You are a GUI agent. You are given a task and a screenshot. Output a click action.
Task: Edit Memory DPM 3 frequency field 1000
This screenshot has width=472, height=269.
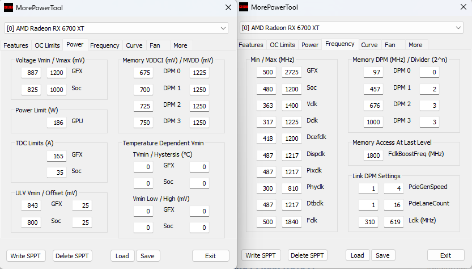[373, 122]
